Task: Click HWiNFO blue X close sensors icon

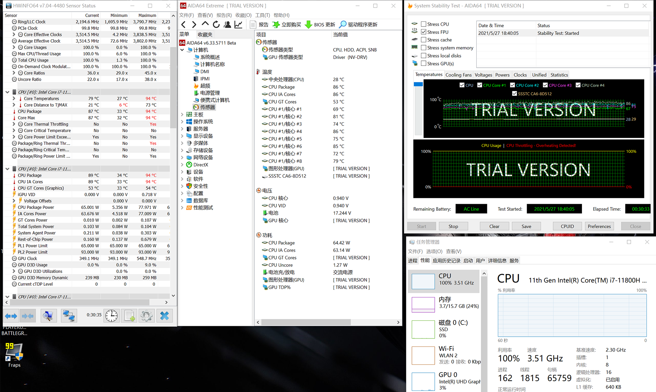Action: (x=164, y=316)
